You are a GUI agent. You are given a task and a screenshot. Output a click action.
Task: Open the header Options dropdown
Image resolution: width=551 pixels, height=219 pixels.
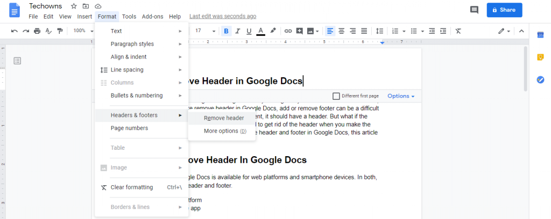pos(401,96)
